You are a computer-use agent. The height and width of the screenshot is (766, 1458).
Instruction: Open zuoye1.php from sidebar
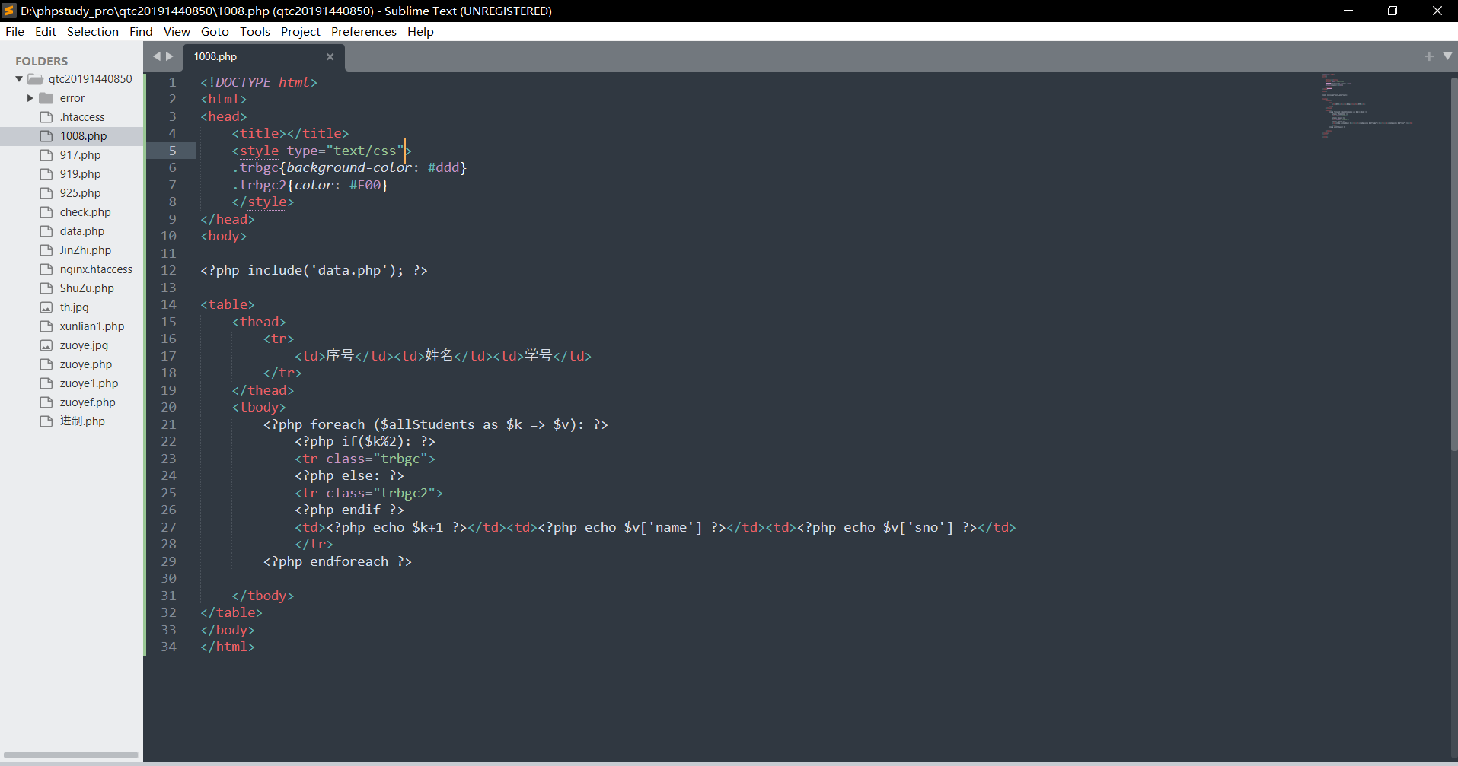(x=89, y=383)
